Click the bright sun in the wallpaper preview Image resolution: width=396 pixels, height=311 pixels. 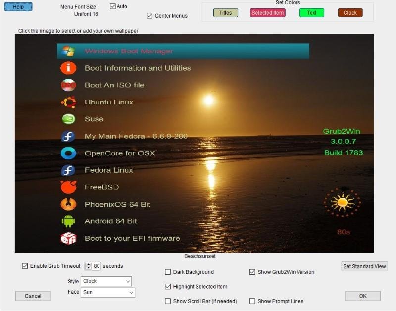tap(209, 100)
